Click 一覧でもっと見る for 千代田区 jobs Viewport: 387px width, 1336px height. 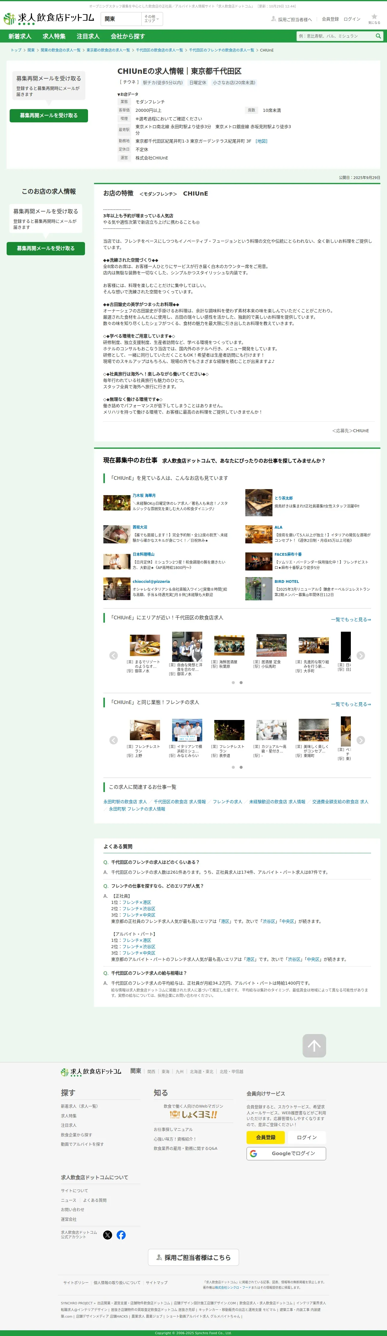[x=351, y=620]
